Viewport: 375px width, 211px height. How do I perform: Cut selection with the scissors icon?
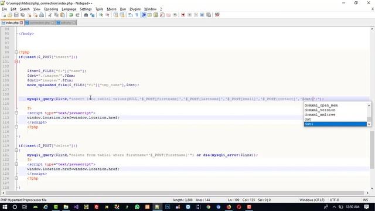[50, 15]
